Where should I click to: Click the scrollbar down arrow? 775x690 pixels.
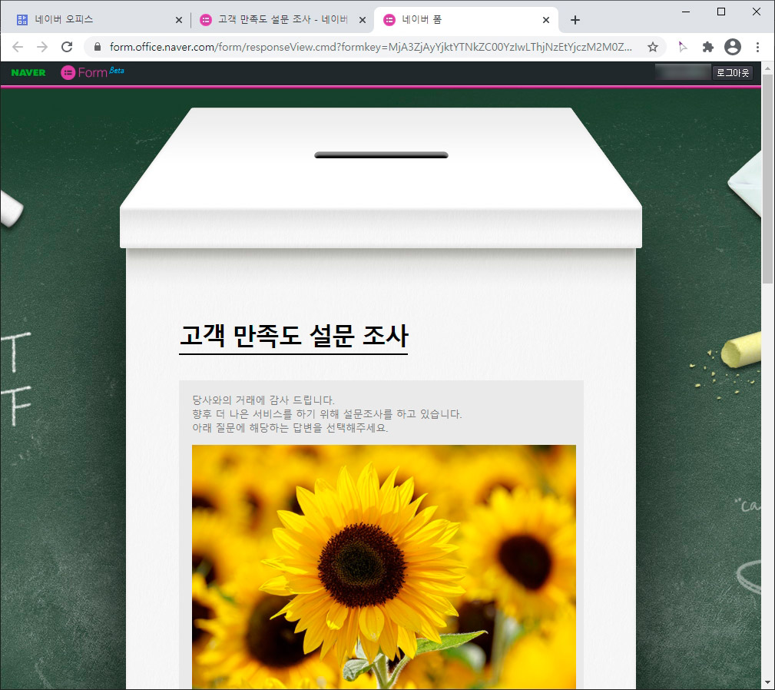(767, 681)
